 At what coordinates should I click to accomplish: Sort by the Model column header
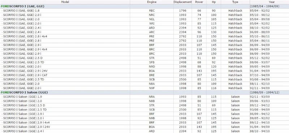click(65, 2)
